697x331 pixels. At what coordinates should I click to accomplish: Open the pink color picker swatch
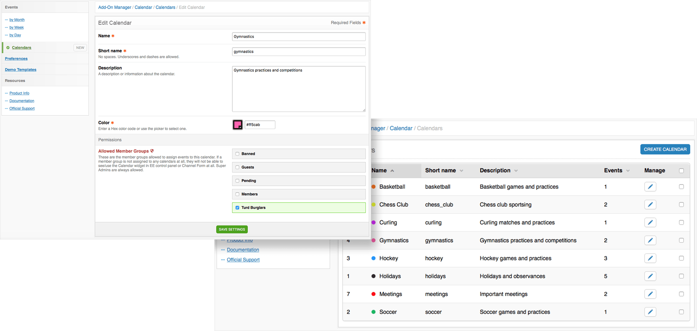[x=238, y=125]
